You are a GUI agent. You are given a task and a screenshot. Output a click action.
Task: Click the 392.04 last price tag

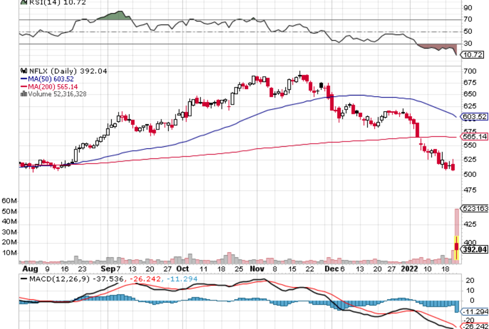click(475, 250)
